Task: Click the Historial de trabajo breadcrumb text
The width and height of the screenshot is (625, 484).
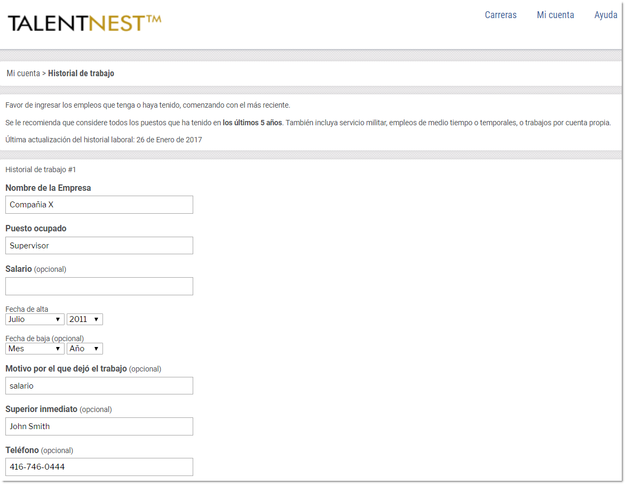Action: [81, 74]
